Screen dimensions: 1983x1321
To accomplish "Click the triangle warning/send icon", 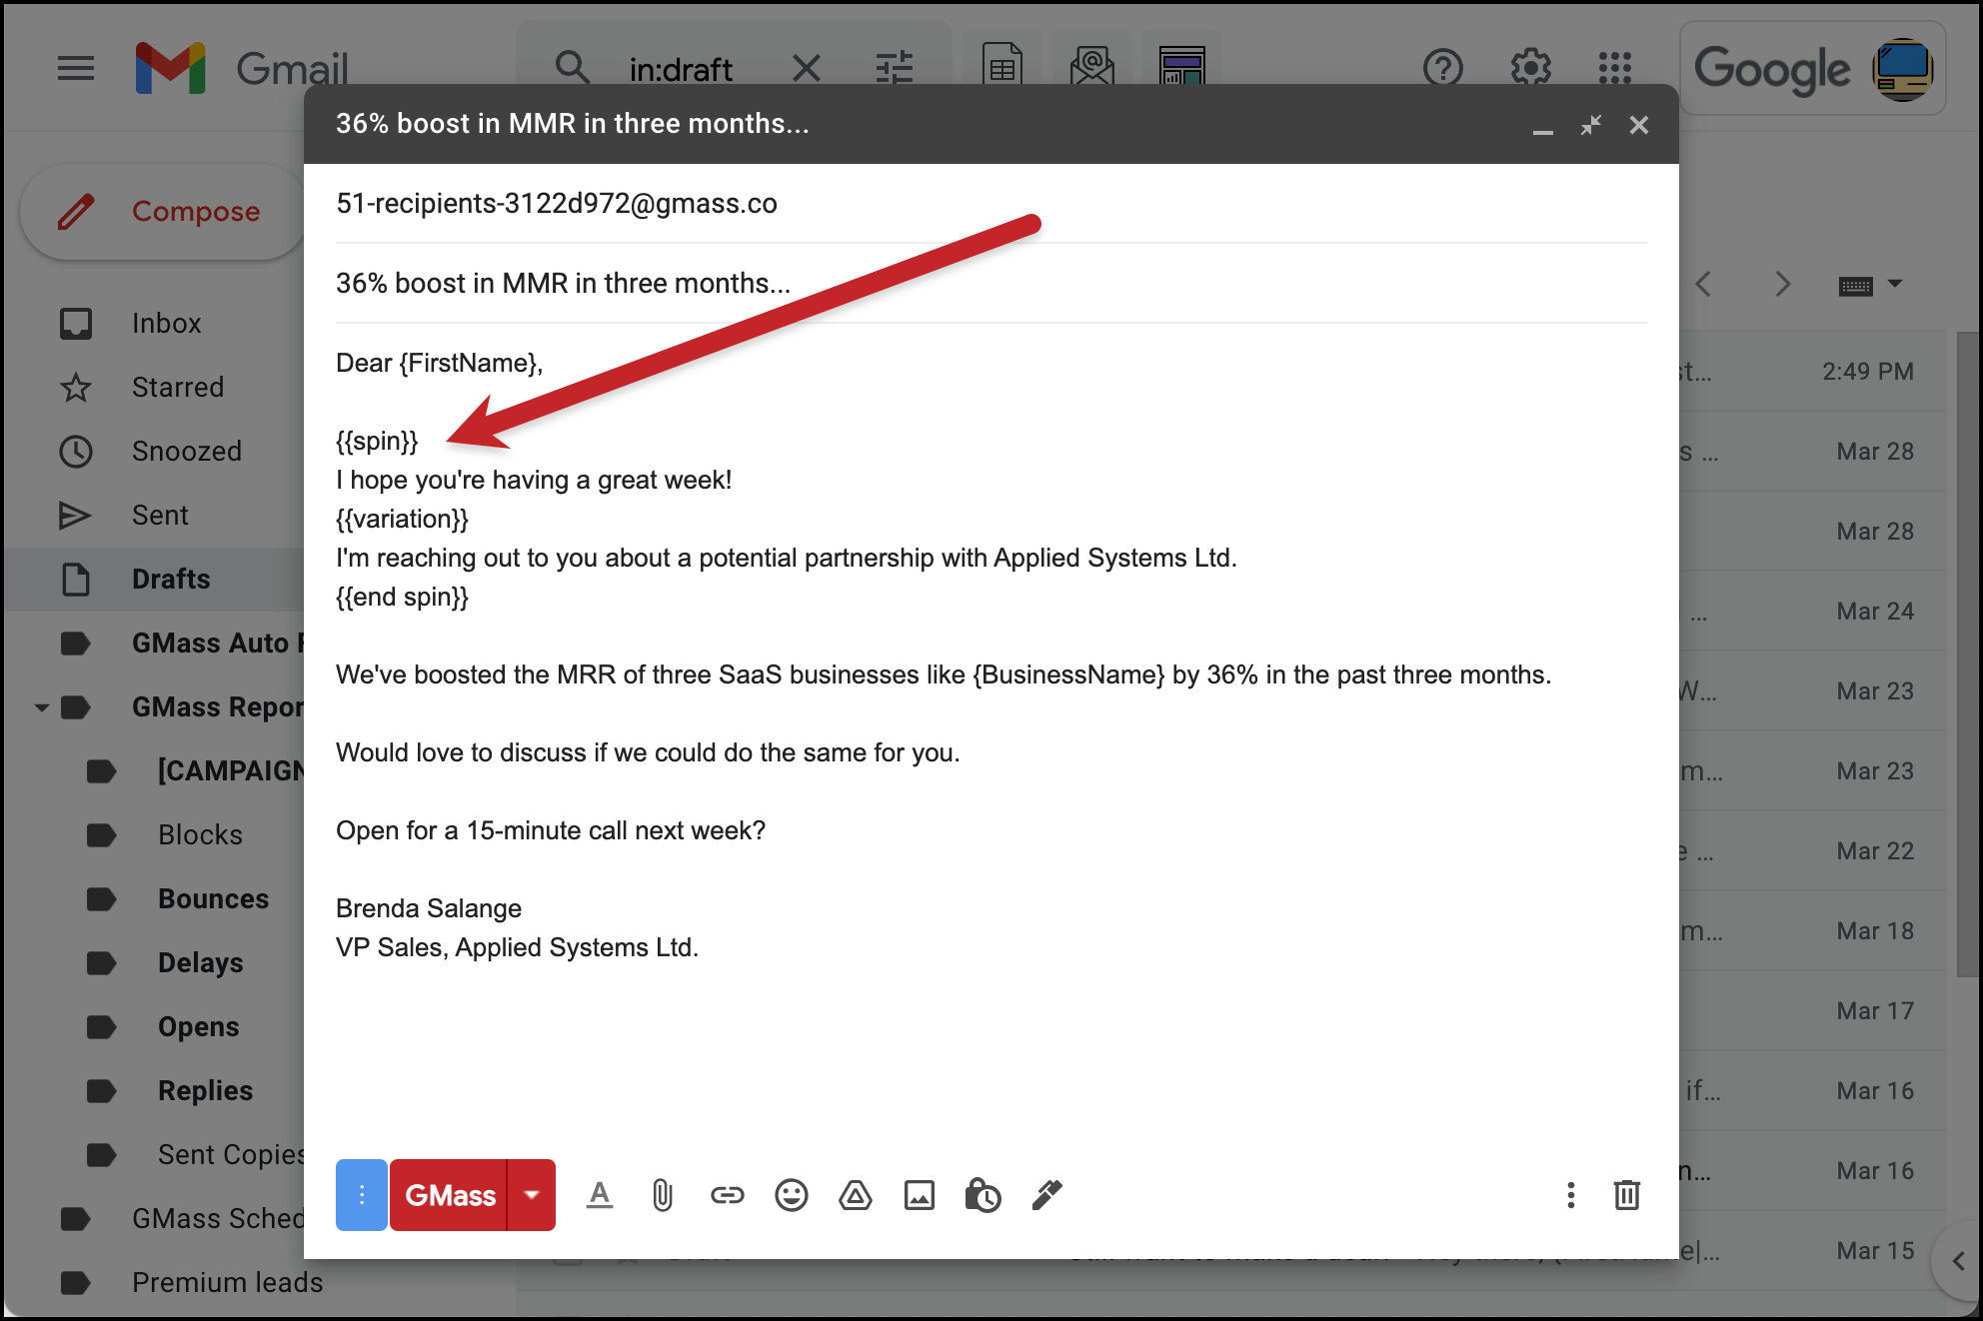I will point(856,1196).
